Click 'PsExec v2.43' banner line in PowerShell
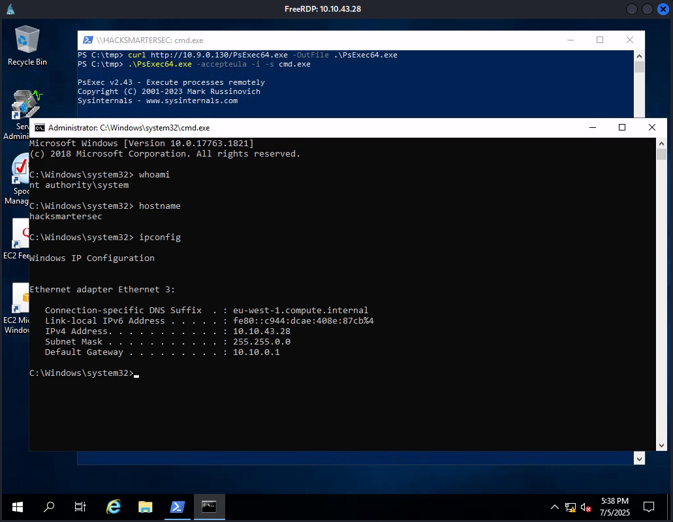The image size is (673, 522). (171, 82)
